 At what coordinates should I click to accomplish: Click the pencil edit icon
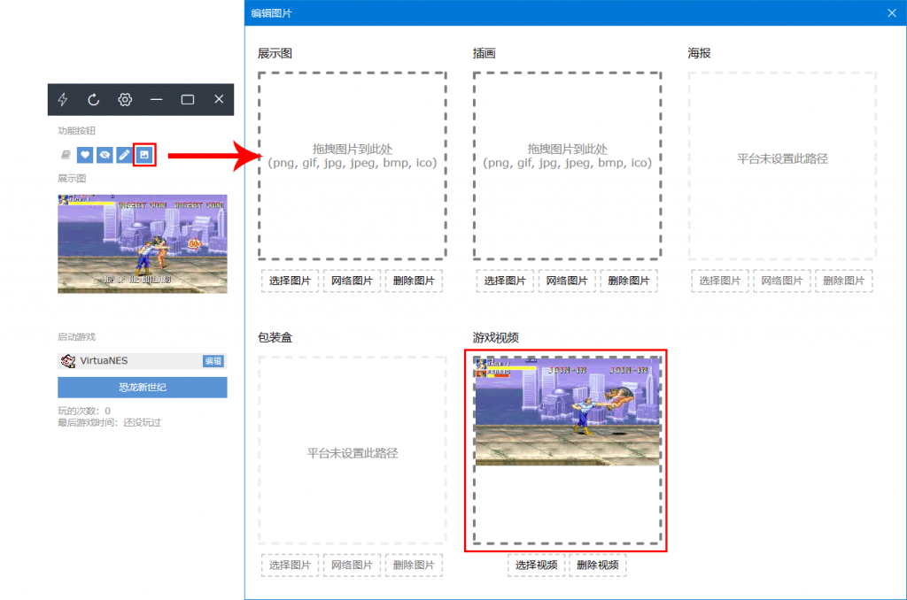[124, 155]
